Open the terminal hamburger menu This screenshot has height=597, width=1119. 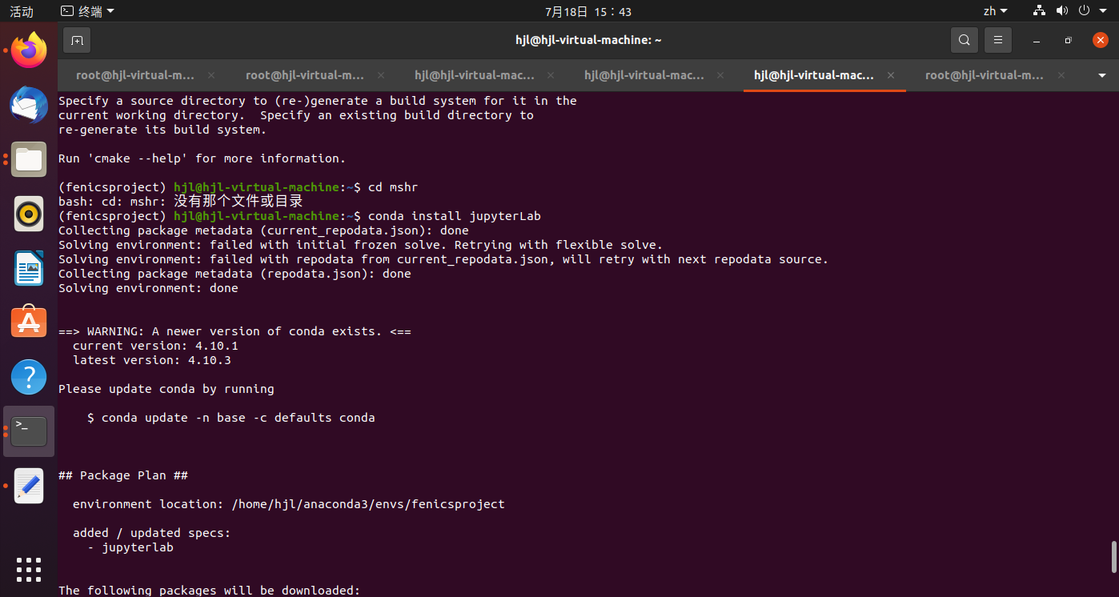click(x=997, y=39)
